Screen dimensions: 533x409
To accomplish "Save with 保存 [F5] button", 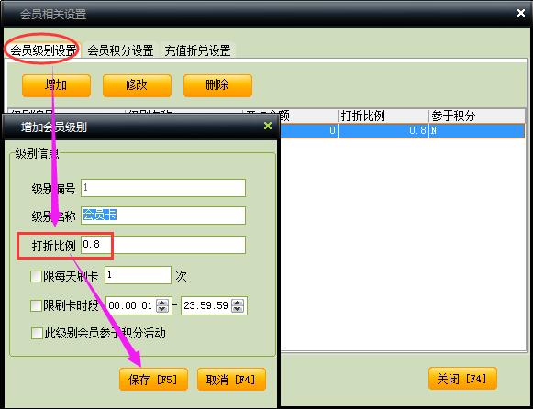I will pyautogui.click(x=153, y=380).
